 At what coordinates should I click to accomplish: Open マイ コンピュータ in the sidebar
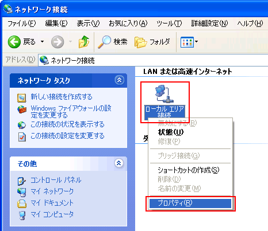point(52,214)
